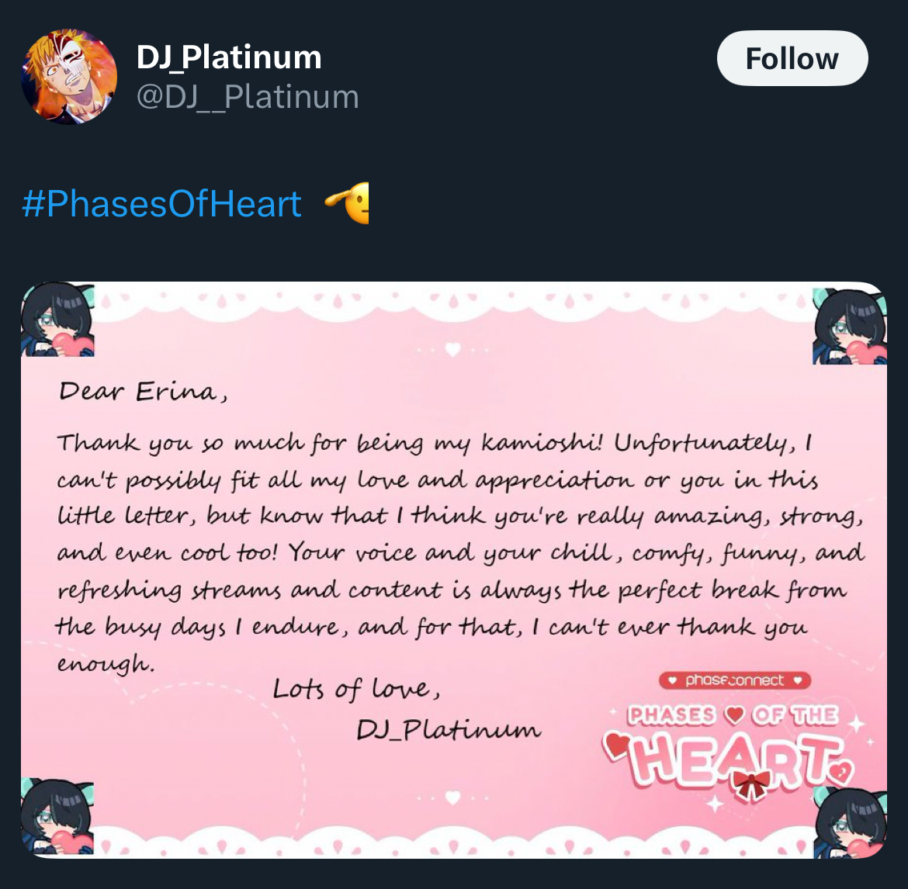Screen dimensions: 908x889
Task: Click the phaseconnect pill badge
Action: pos(734,680)
